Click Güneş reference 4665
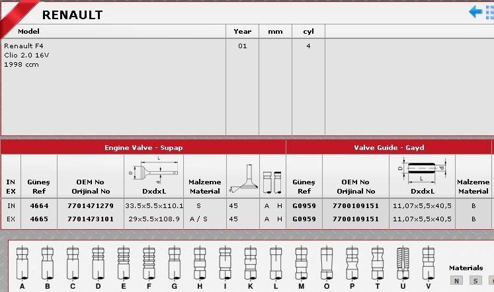The height and width of the screenshot is (292, 494). tap(39, 219)
